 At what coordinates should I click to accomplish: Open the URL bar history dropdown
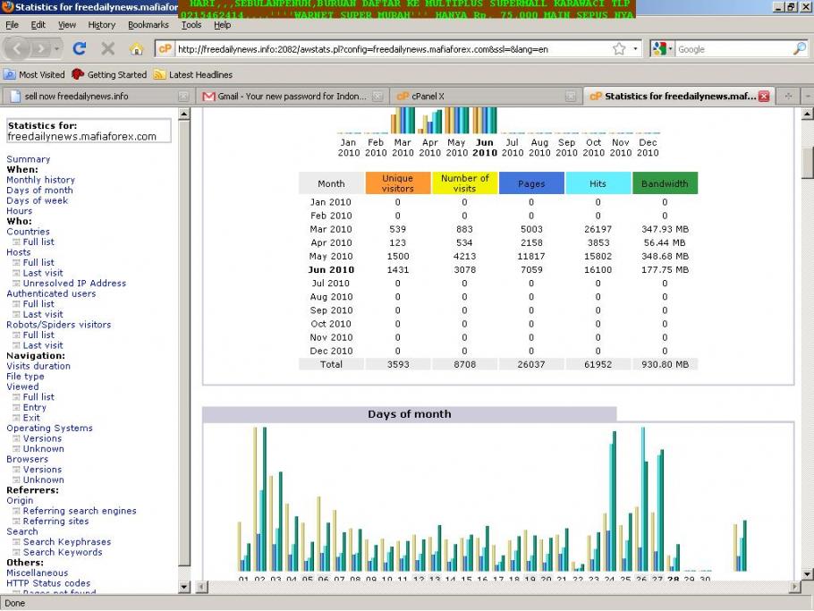(636, 49)
